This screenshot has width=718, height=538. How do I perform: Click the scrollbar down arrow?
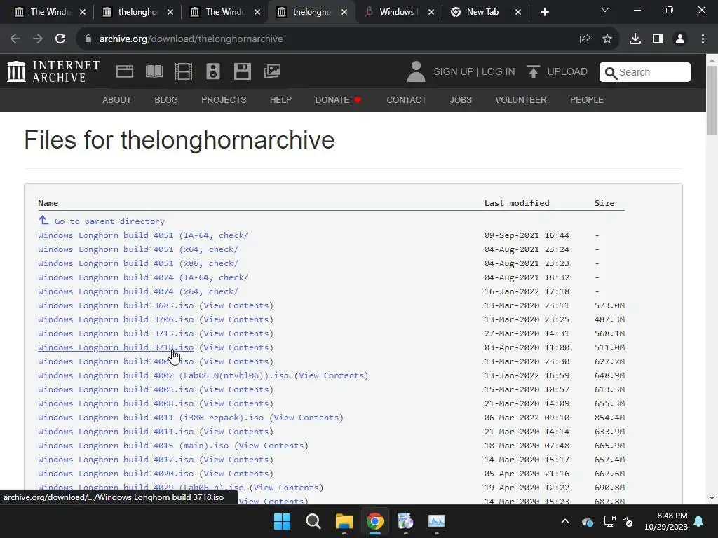click(x=712, y=498)
